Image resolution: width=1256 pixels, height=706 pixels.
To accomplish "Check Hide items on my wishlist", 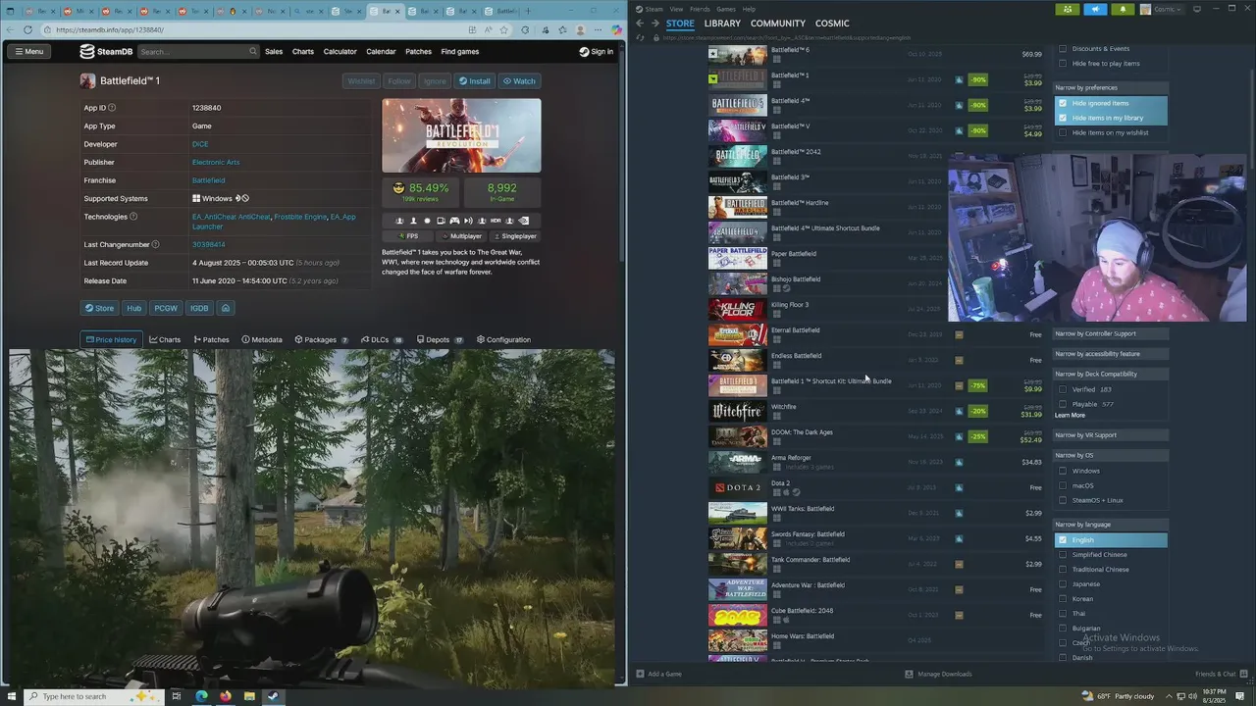I will coord(1062,132).
